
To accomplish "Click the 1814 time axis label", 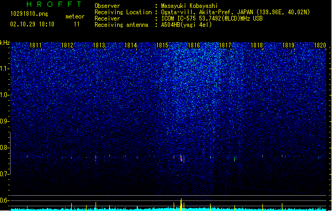I will (x=131, y=45).
